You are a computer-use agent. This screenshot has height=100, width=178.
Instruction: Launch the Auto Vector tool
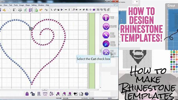106,44
